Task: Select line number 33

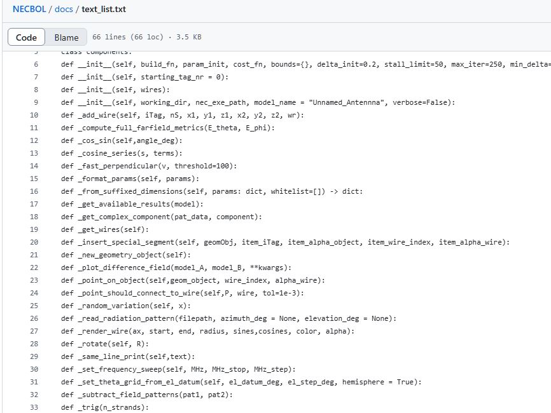Action: pyautogui.click(x=34, y=407)
